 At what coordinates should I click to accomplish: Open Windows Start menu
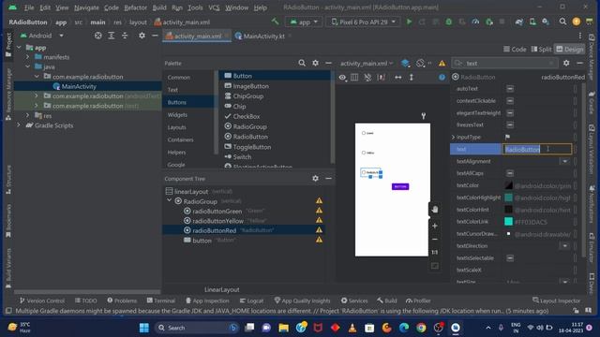tap(144, 328)
